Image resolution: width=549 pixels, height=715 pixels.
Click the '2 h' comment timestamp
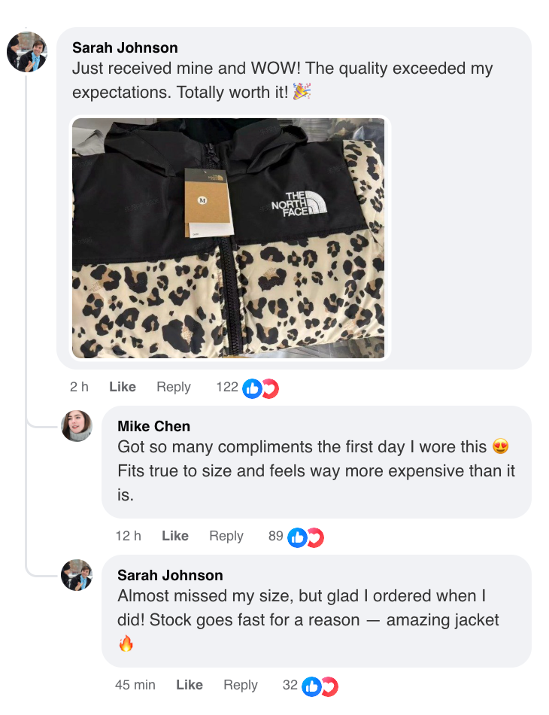(x=79, y=387)
